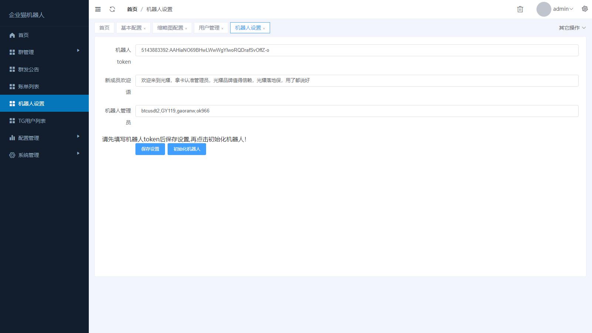592x333 pixels.
Task: Open the settings gear icon at top right
Action: (585, 9)
